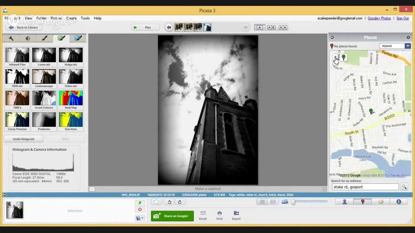Select the tray photo thumbnail
This screenshot has height=233, width=415.
coord(15,210)
